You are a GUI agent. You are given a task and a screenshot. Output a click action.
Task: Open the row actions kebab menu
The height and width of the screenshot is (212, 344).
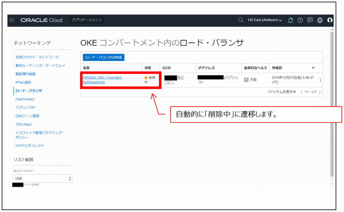pyautogui.click(x=321, y=79)
